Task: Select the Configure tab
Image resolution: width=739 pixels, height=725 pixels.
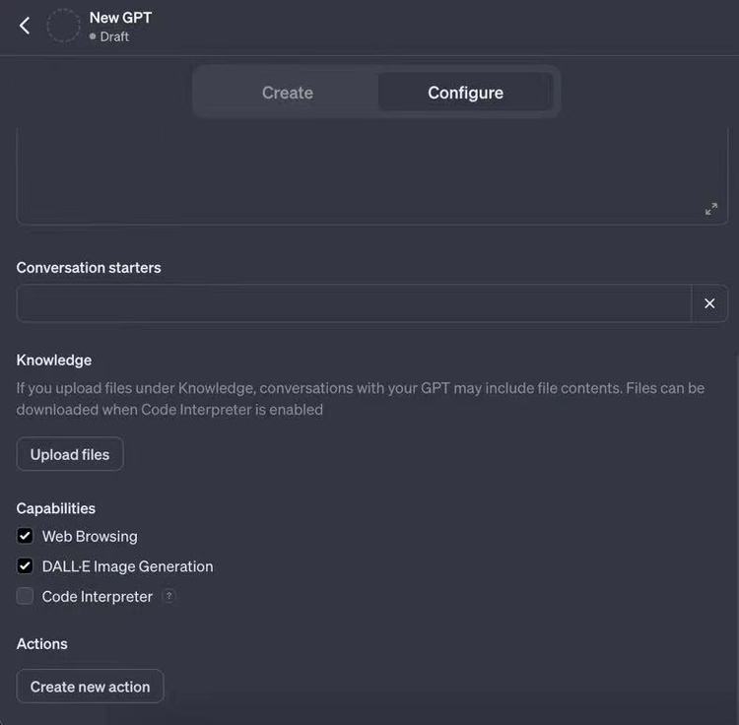Action: coord(465,93)
